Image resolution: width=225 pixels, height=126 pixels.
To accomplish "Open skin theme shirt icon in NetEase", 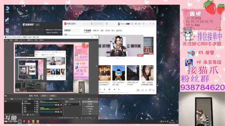I will pos(132,24).
